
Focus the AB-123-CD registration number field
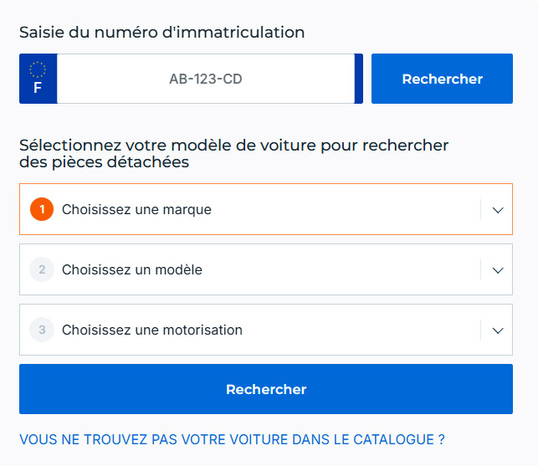click(x=206, y=79)
